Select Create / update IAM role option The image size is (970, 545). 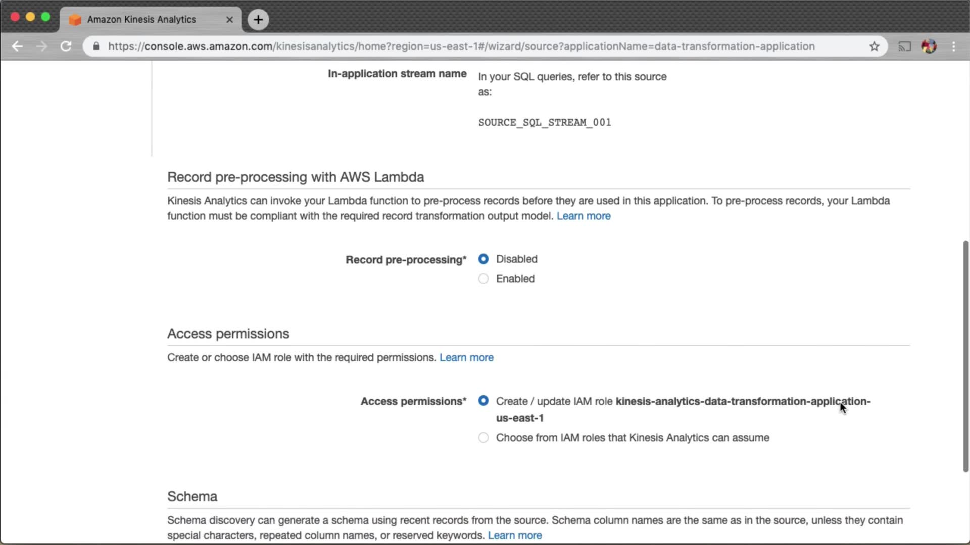click(x=483, y=401)
